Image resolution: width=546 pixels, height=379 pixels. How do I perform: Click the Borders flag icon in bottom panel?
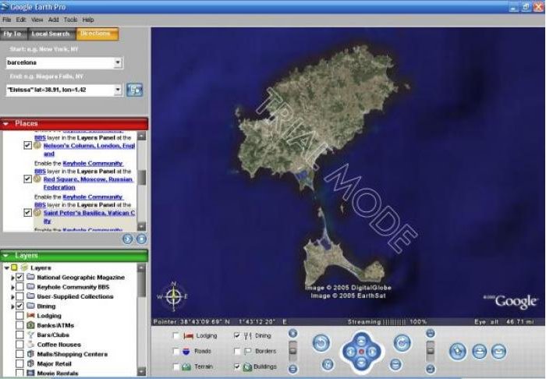247,351
